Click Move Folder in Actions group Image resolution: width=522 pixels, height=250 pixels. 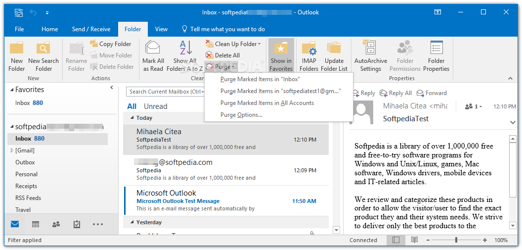pyautogui.click(x=111, y=55)
